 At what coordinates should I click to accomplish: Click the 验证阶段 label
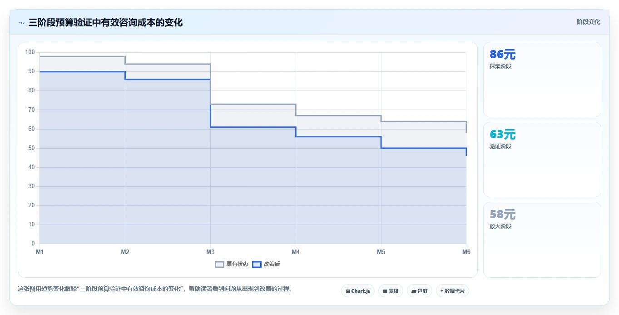coord(500,146)
